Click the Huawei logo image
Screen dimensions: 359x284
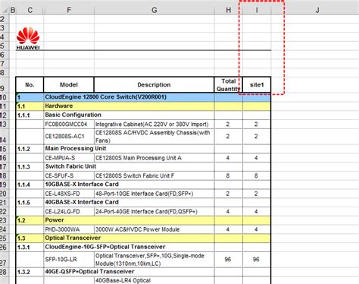pos(28,38)
